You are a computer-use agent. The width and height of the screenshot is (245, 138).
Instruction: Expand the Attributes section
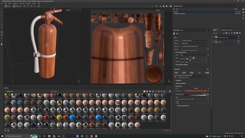click(178, 80)
